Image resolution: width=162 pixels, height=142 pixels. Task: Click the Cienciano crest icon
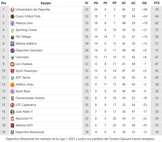12,57
